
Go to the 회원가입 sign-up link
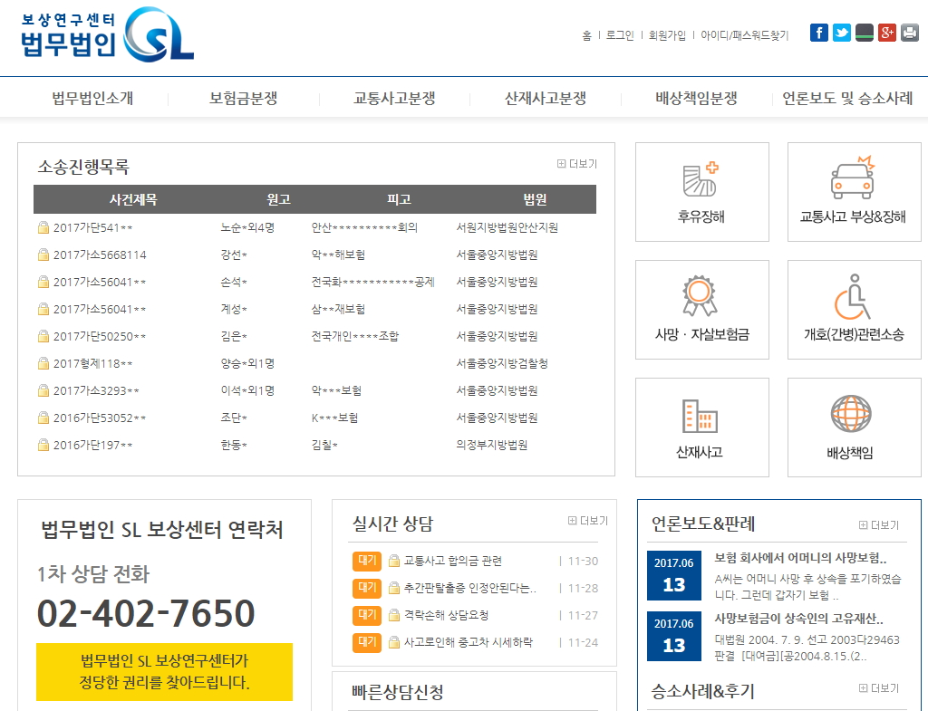(x=667, y=35)
